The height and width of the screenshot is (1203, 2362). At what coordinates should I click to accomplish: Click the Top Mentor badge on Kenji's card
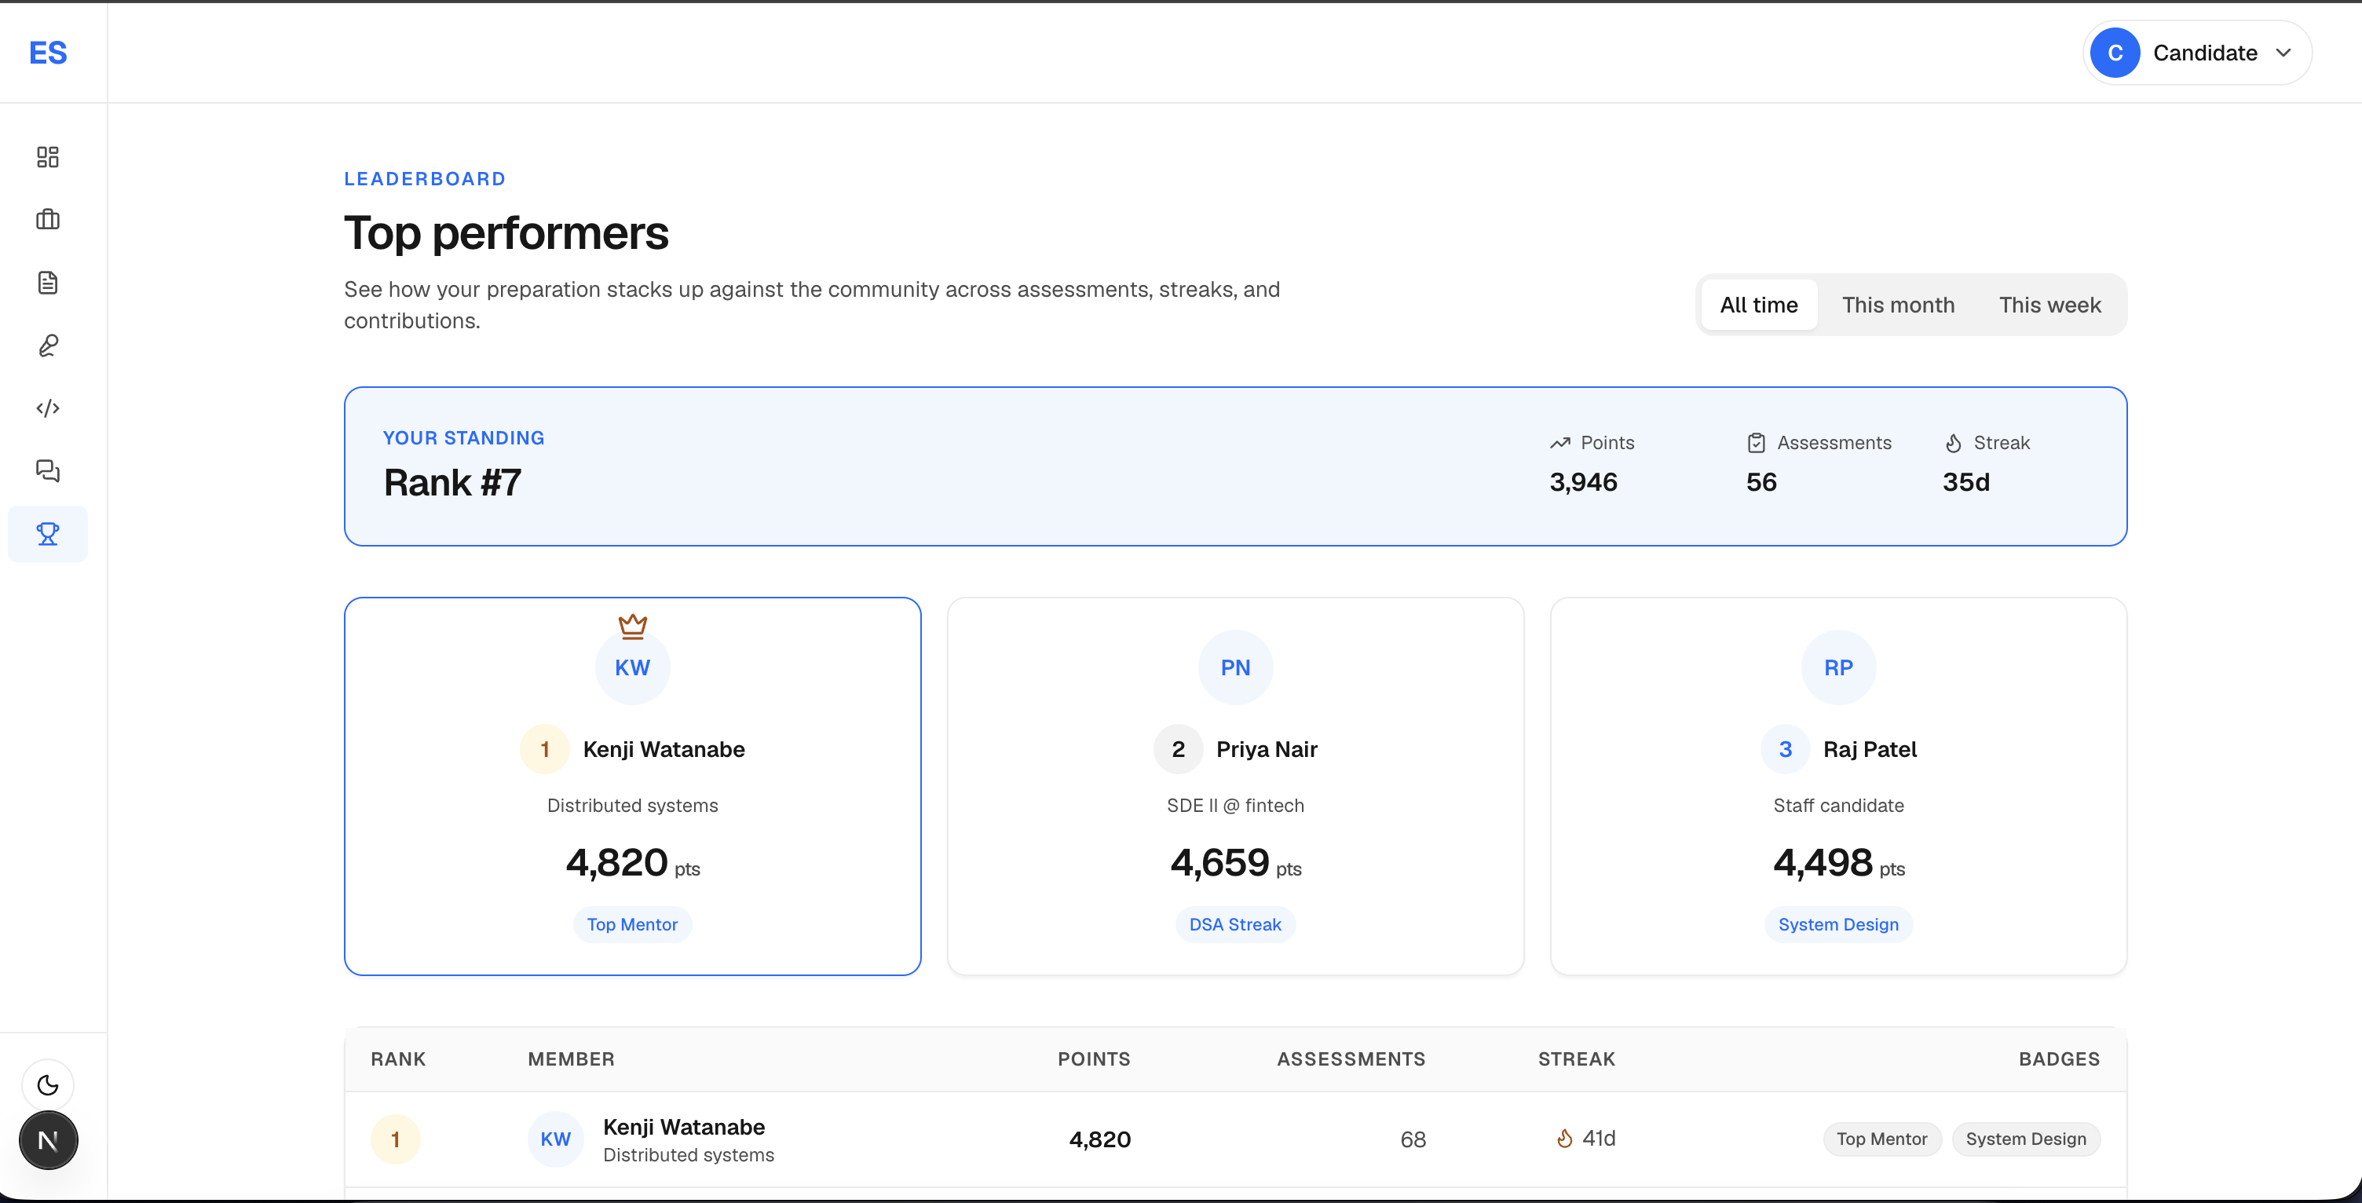pyautogui.click(x=633, y=924)
